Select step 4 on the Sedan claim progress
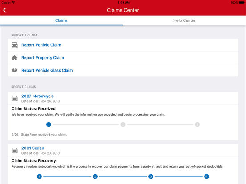The width and height of the screenshot is (246, 184). pos(206,176)
